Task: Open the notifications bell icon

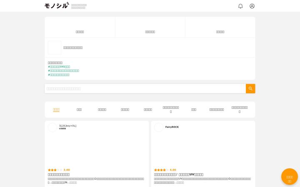Action: point(240,6)
